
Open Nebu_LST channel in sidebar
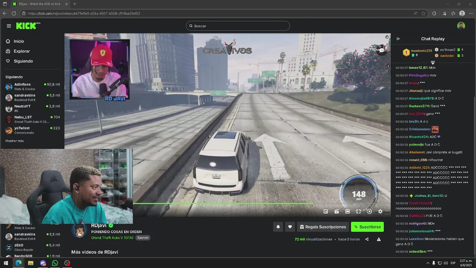click(x=32, y=119)
